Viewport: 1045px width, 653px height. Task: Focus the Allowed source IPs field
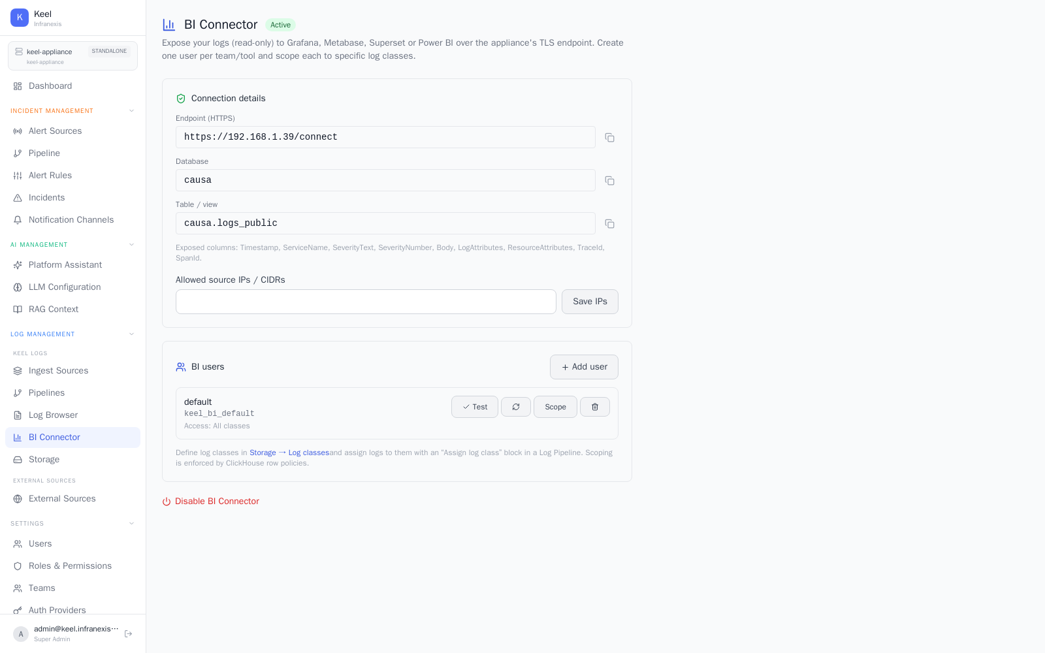[x=366, y=302]
